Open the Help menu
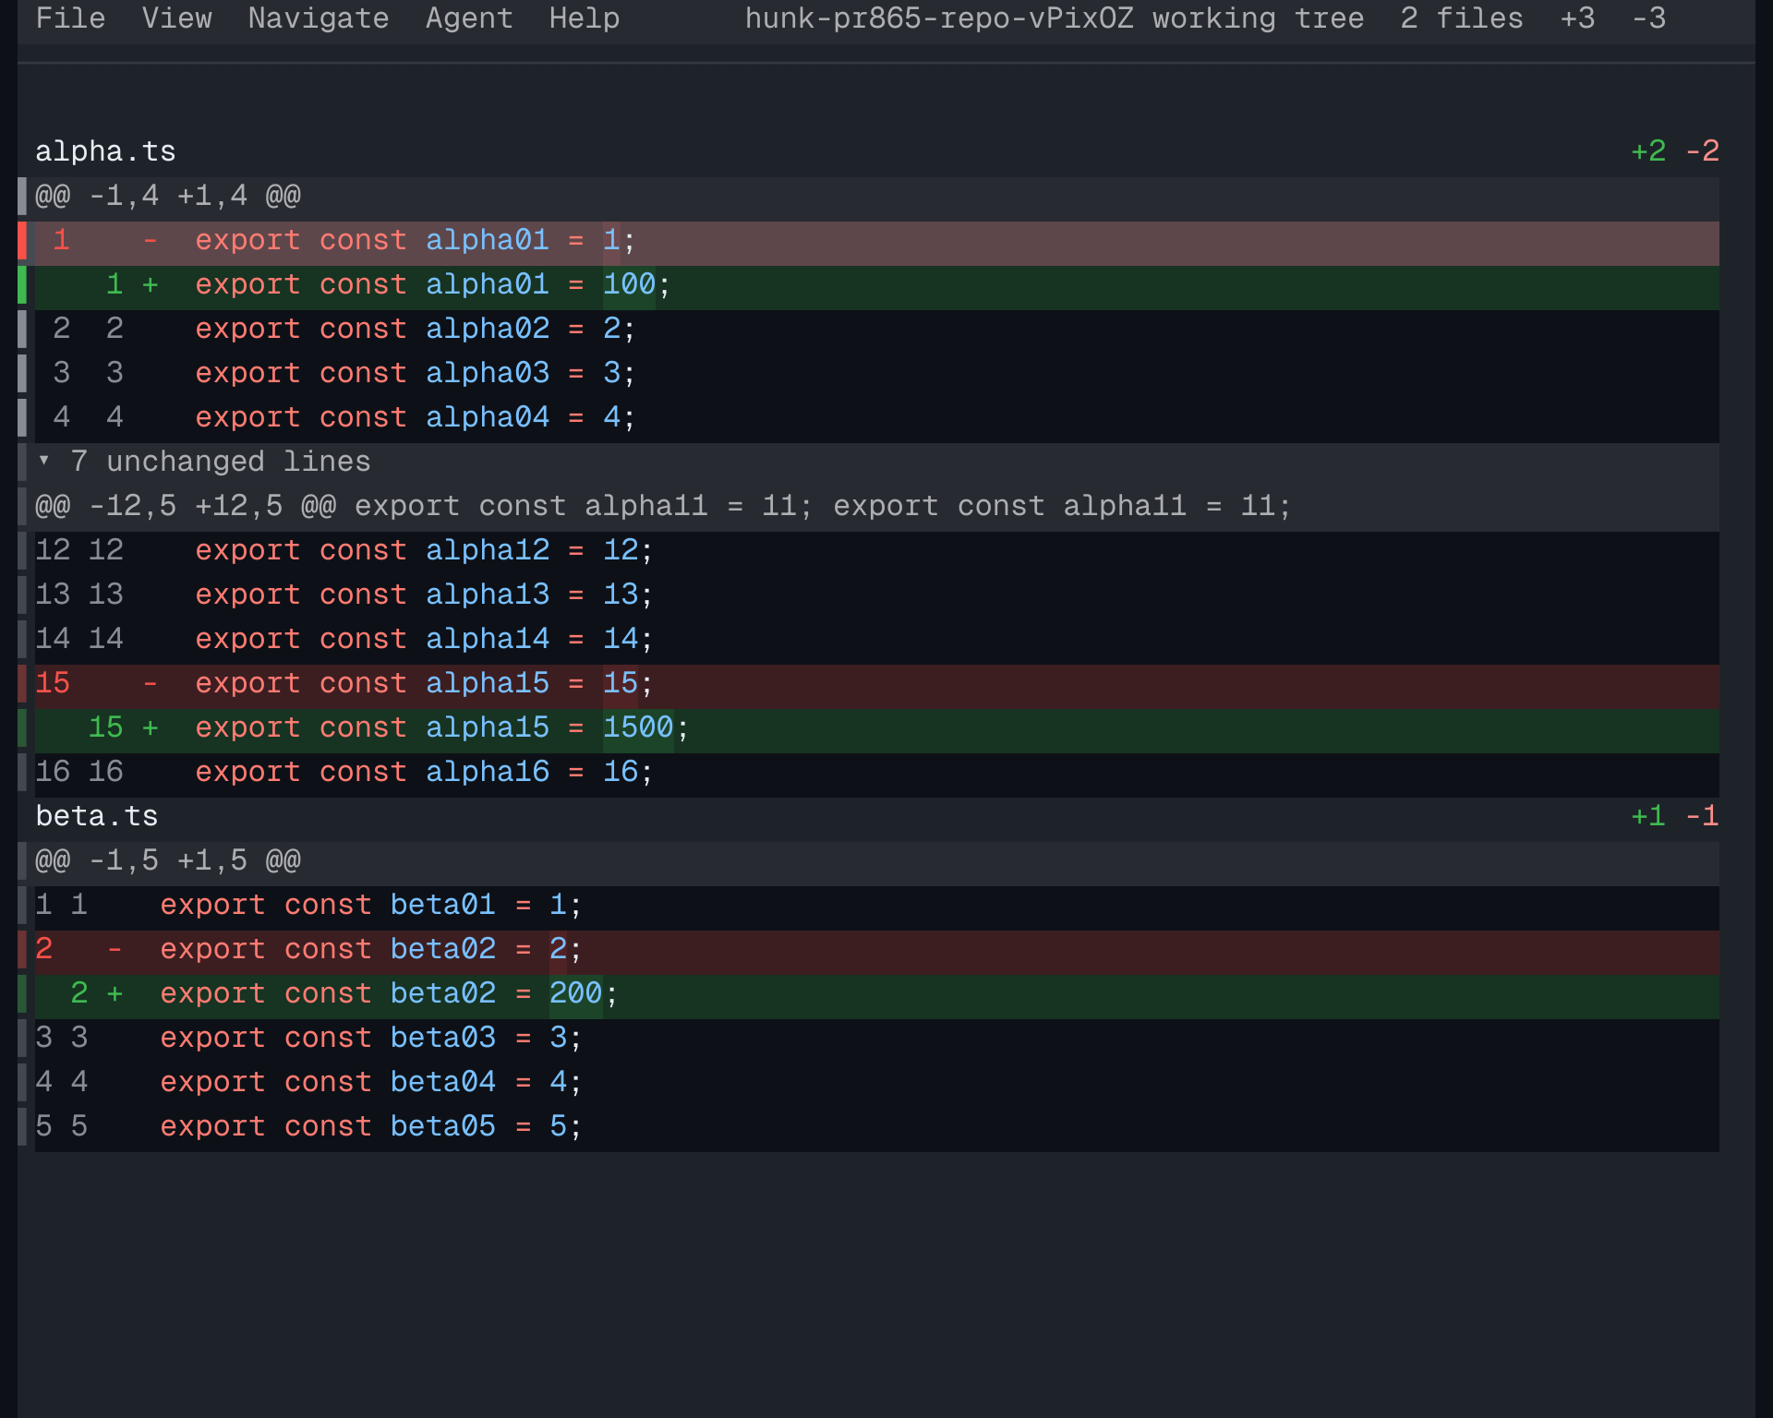Viewport: 1773px width, 1418px height. coord(585,18)
